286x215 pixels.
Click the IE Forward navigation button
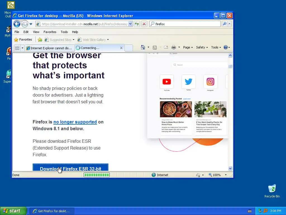[x=25, y=24]
